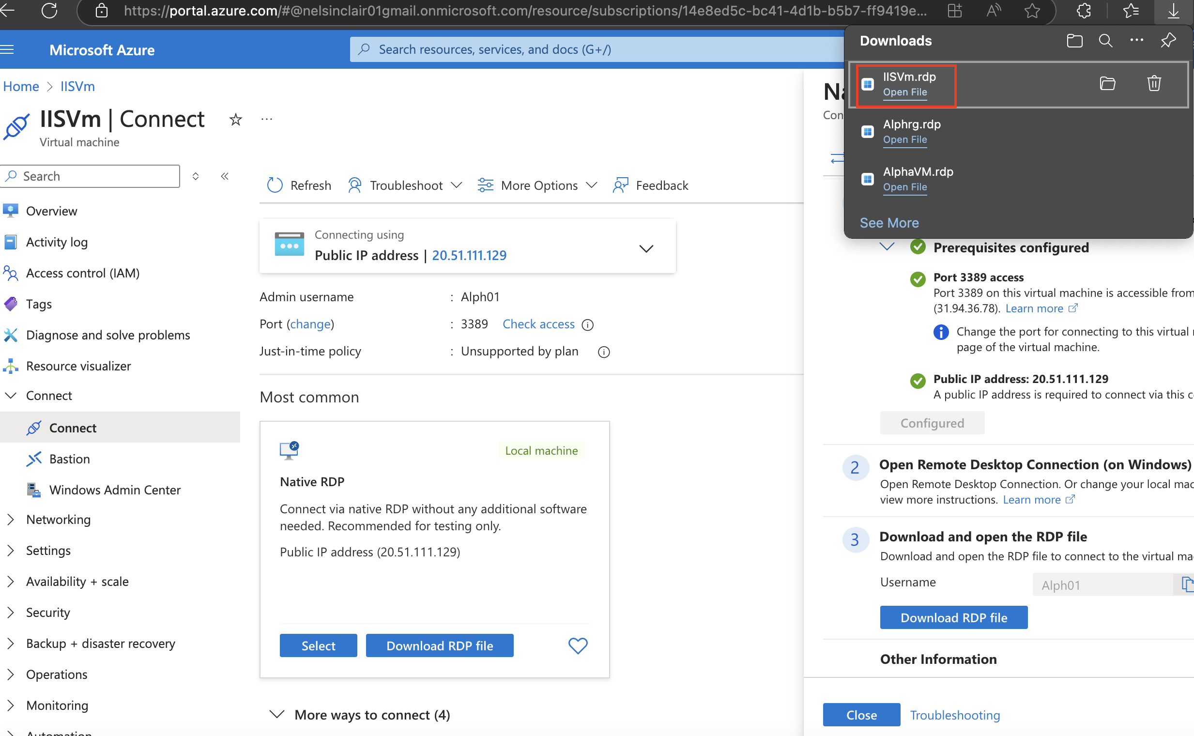Open Overview in the sidebar
Screen dimensions: 1194x736
click(x=51, y=211)
